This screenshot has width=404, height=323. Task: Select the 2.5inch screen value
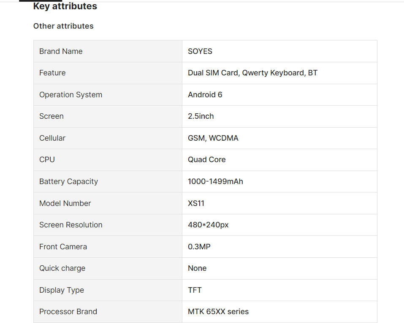coord(201,116)
